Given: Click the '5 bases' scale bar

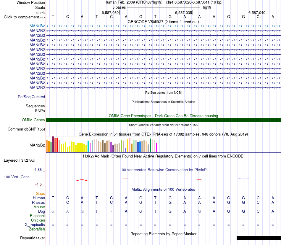Looking at the screenshot, I should pos(164,7).
